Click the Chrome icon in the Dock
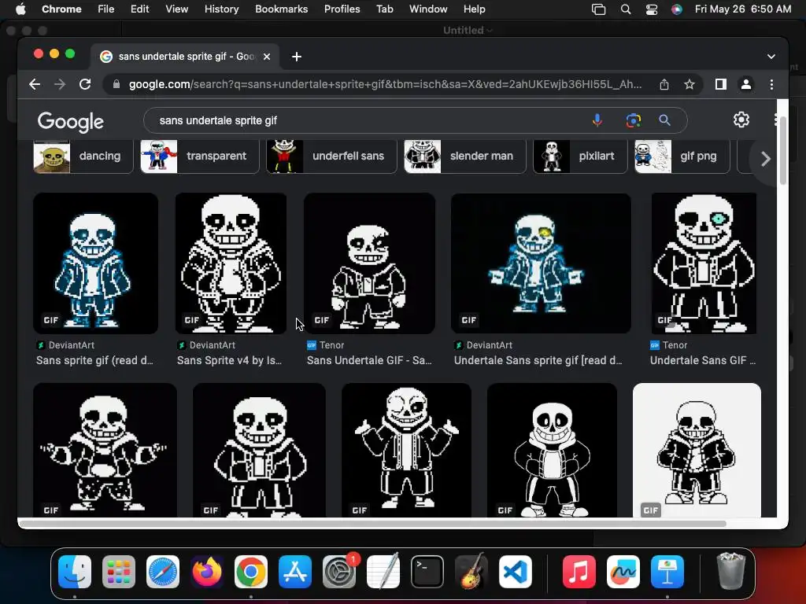 coord(251,572)
